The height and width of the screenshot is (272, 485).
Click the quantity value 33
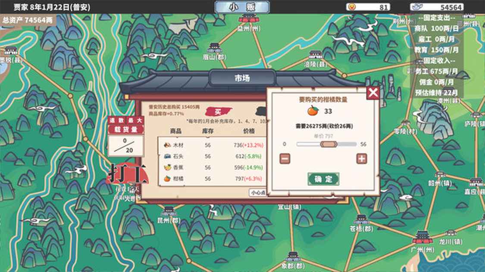click(x=328, y=111)
